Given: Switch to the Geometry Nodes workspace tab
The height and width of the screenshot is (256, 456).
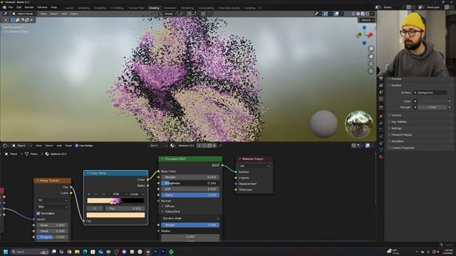Looking at the screenshot, I should pyautogui.click(x=229, y=8).
